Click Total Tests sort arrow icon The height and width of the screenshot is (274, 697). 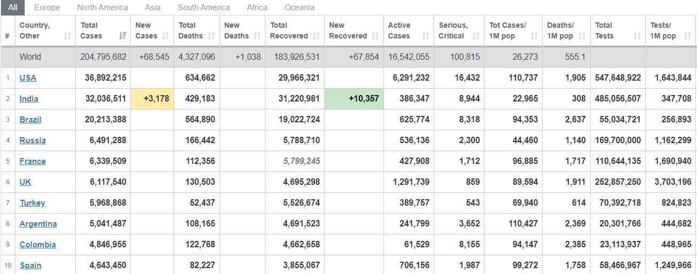[637, 36]
